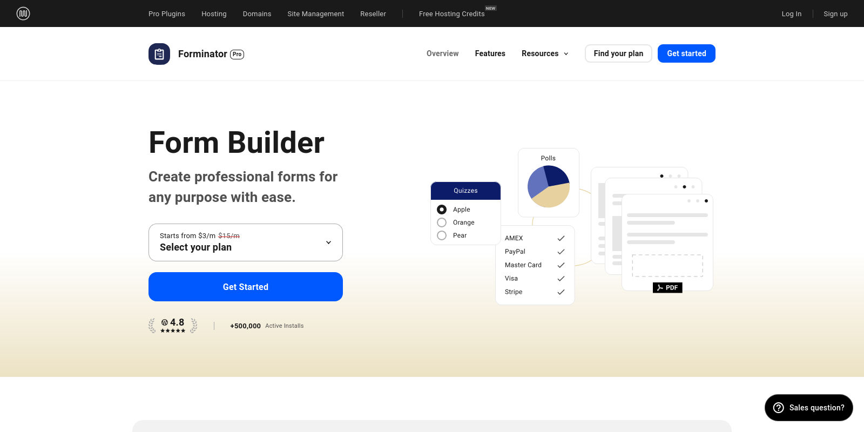864x432 pixels.
Task: Click the Form Builder heading
Action: tap(237, 143)
